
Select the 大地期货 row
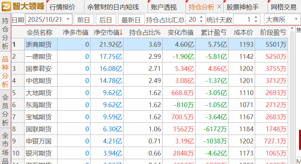150,93
